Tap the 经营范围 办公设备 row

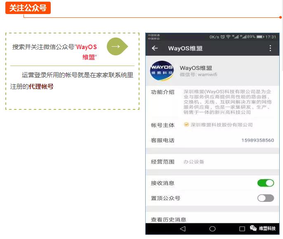tap(212, 161)
